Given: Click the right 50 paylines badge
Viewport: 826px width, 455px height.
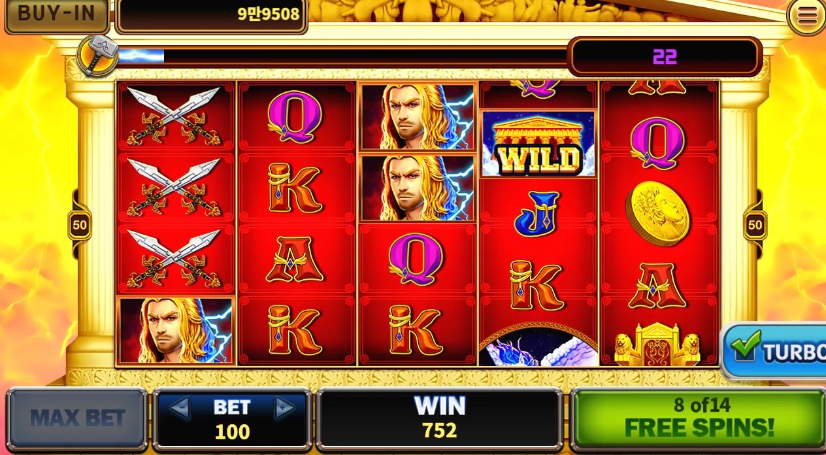Looking at the screenshot, I should [755, 225].
